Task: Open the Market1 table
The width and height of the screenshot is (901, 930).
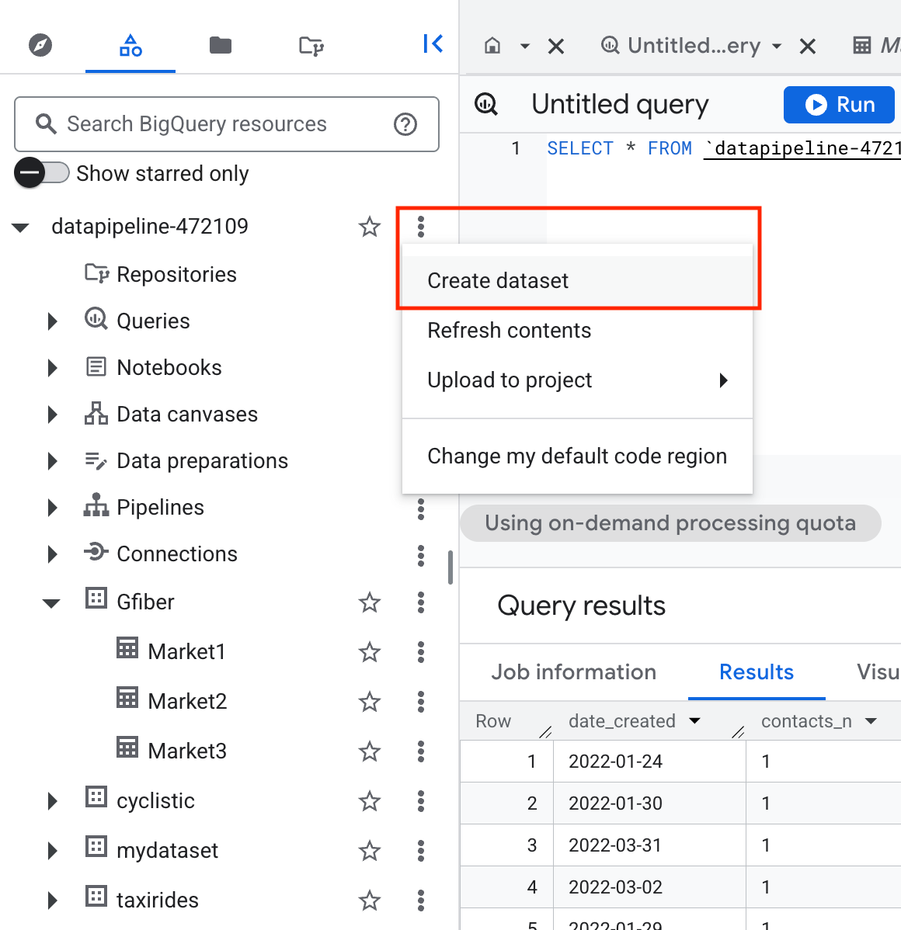Action: coord(187,652)
